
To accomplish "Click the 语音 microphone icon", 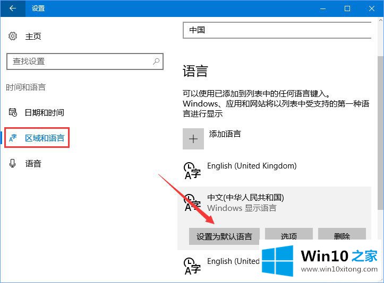I will [x=13, y=163].
